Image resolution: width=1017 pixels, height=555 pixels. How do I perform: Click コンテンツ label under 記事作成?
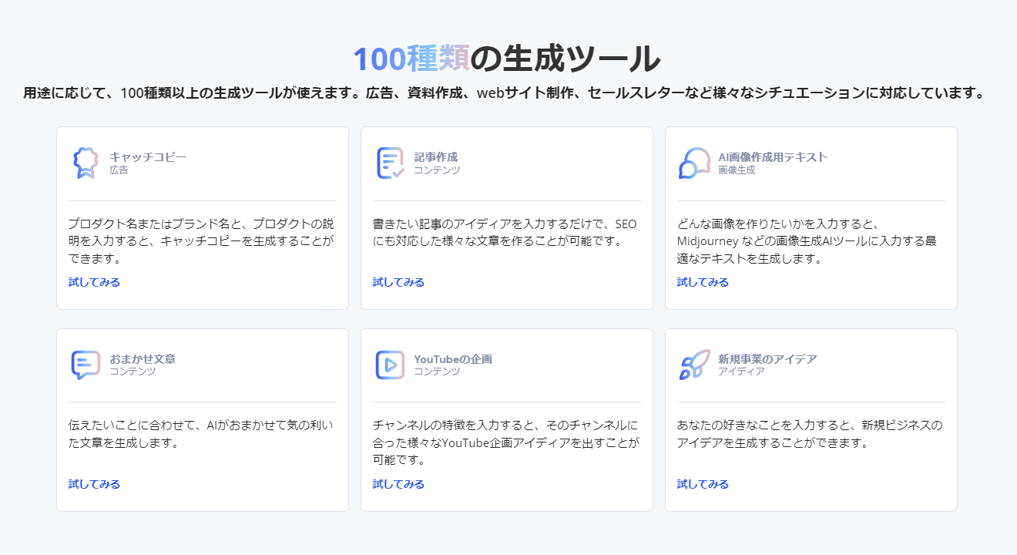click(437, 170)
